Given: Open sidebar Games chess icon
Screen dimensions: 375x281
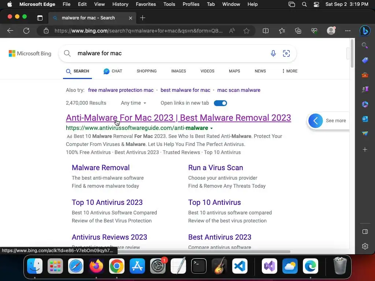Looking at the screenshot, I should coord(365,90).
